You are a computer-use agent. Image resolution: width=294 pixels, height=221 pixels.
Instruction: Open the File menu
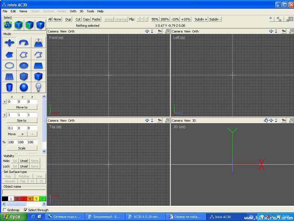[x=5, y=11]
